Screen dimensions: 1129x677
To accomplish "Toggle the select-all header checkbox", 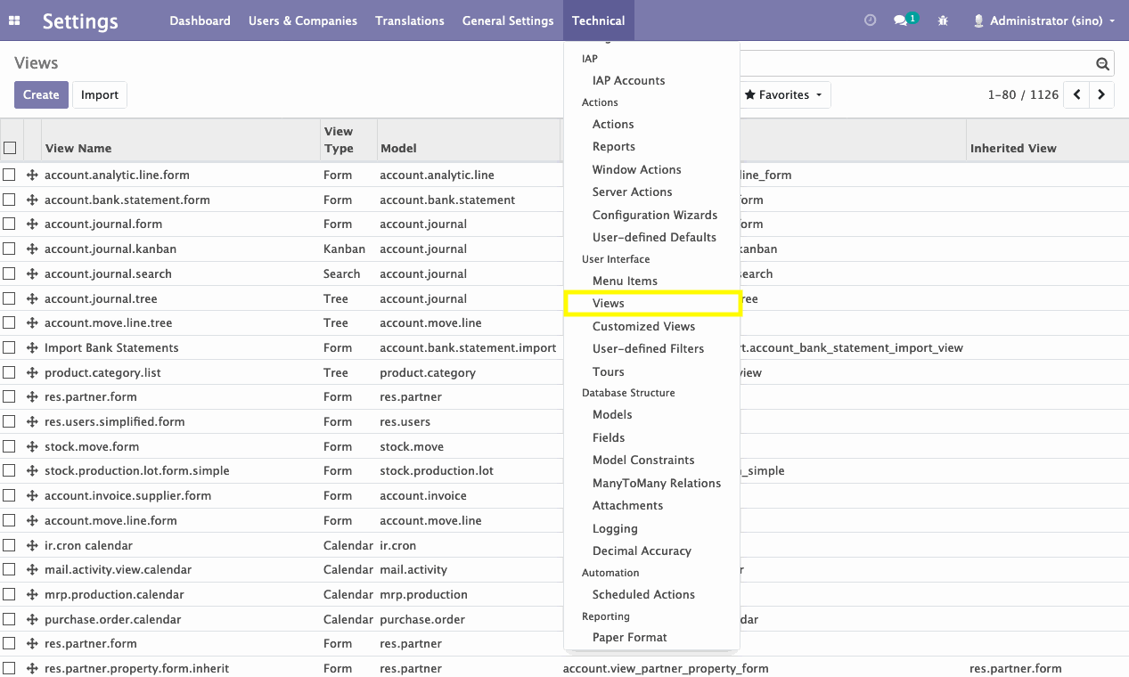I will 10,148.
